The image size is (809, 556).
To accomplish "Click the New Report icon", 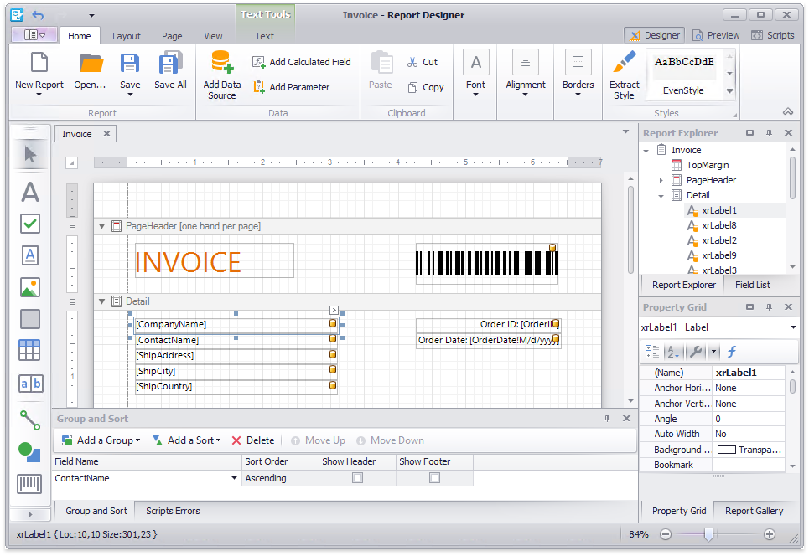I will [x=39, y=63].
